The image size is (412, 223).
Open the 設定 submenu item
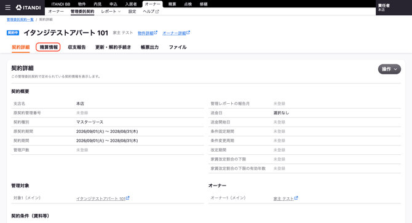(132, 12)
